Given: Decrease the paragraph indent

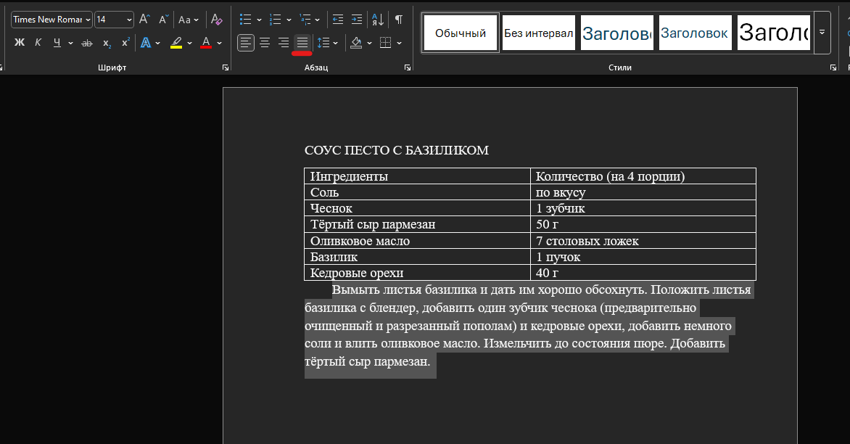Looking at the screenshot, I should pos(338,20).
